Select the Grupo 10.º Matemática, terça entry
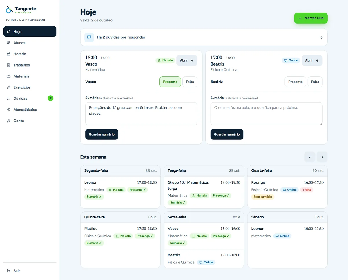The width and height of the screenshot is (348, 280). click(x=204, y=192)
